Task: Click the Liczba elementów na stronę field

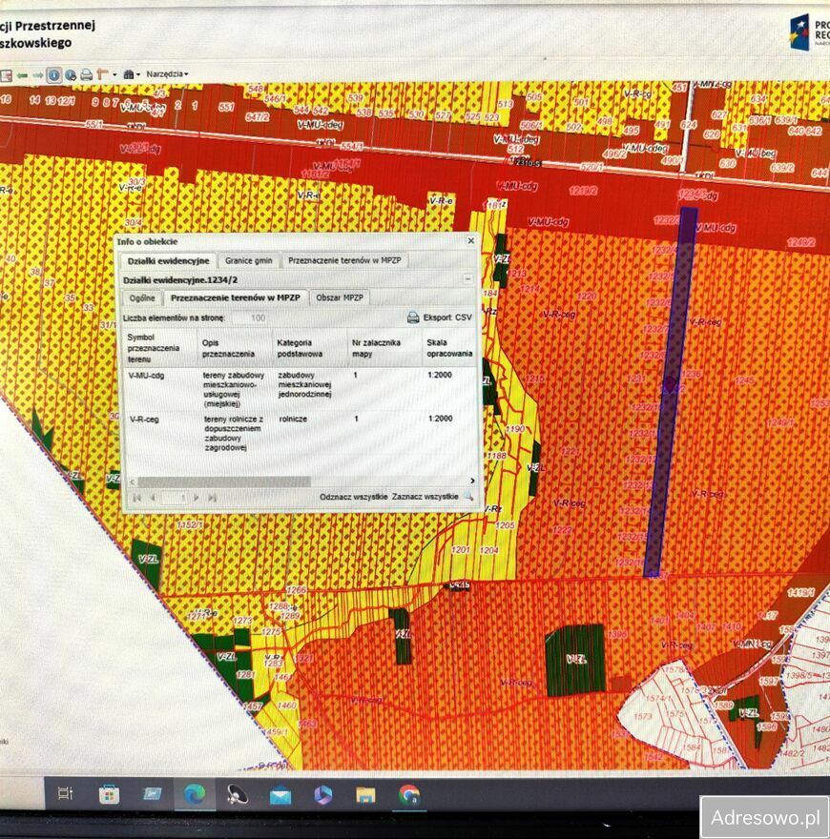Action: pos(248,317)
